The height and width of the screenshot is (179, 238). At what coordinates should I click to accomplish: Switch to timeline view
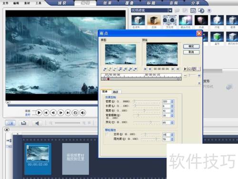pos(24,123)
